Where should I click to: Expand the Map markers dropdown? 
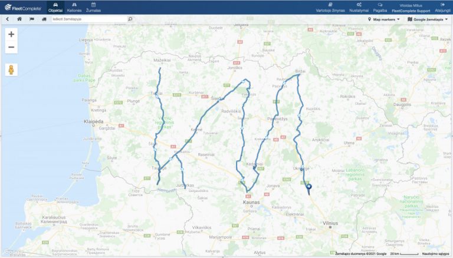tap(383, 19)
